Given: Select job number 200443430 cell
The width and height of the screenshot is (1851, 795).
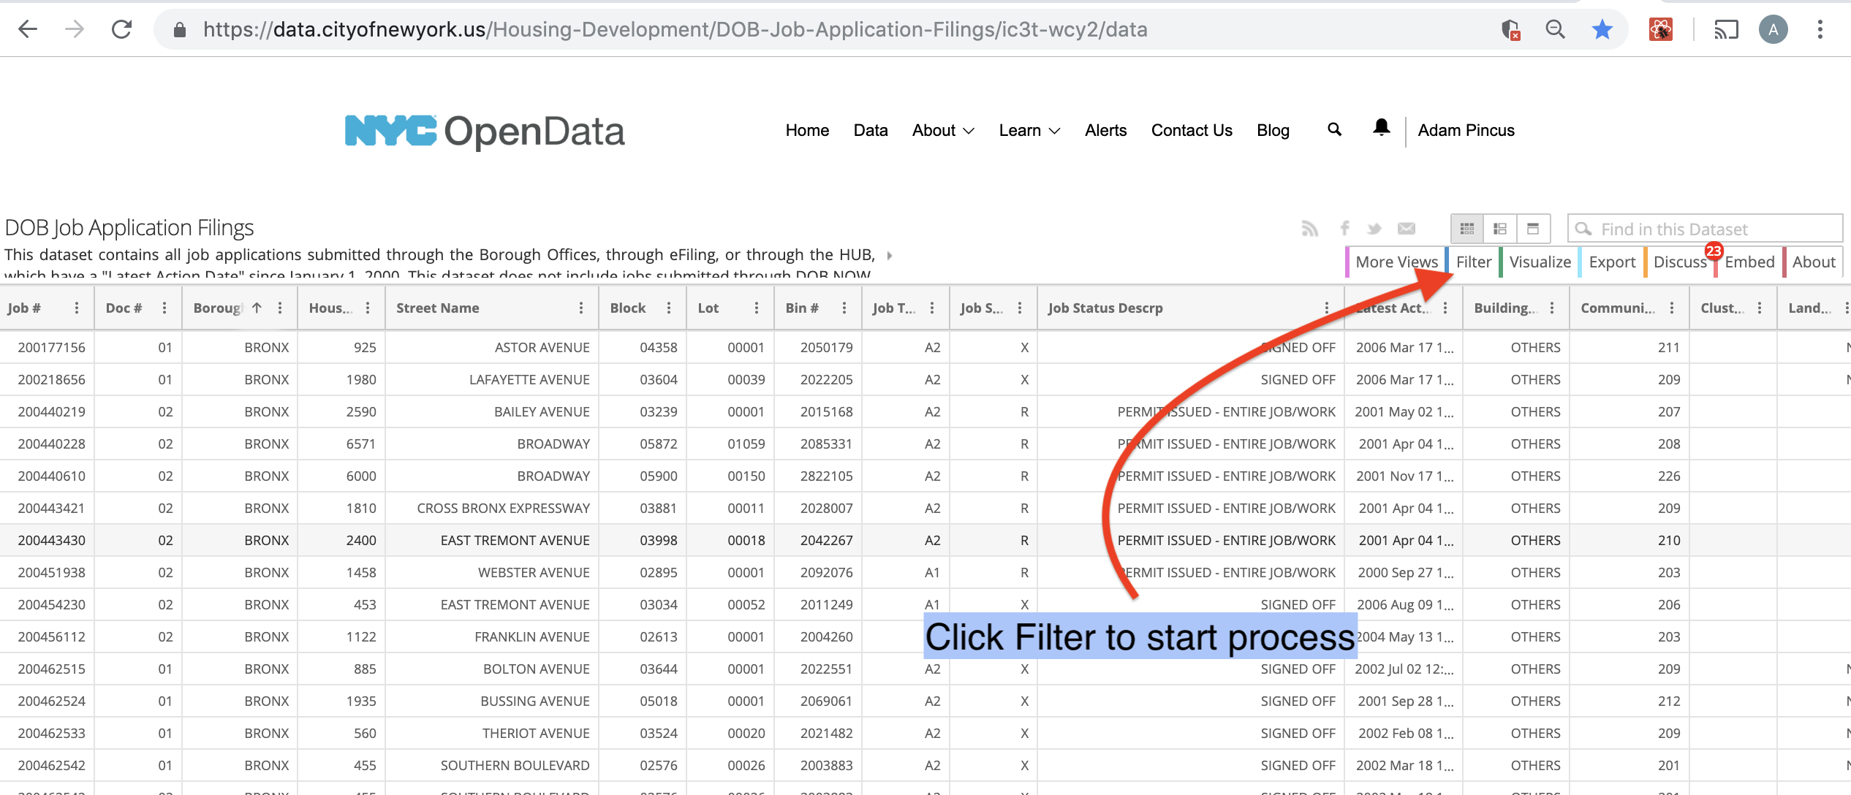Looking at the screenshot, I should (x=48, y=540).
